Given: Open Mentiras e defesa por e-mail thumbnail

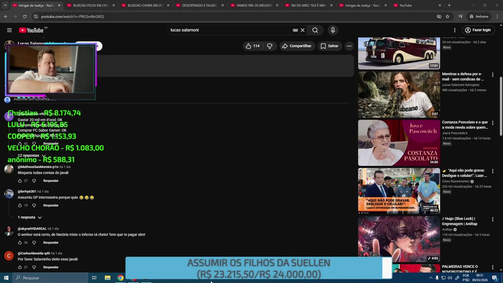Looking at the screenshot, I should [x=399, y=94].
